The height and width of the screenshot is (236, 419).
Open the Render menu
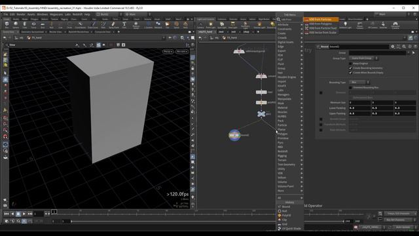tap(21, 14)
